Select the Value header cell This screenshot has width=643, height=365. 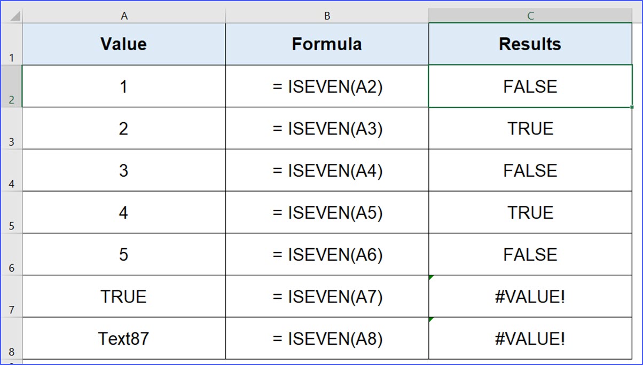[x=124, y=44]
